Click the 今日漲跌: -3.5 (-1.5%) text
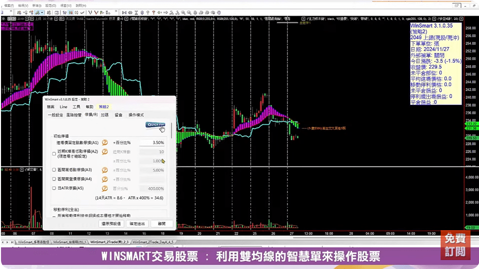Screen dimensions: 479x269 click(436, 61)
